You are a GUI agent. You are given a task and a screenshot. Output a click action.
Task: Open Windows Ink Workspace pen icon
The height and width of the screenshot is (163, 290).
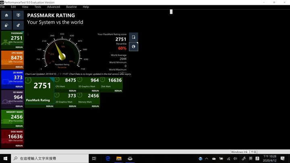244,159
